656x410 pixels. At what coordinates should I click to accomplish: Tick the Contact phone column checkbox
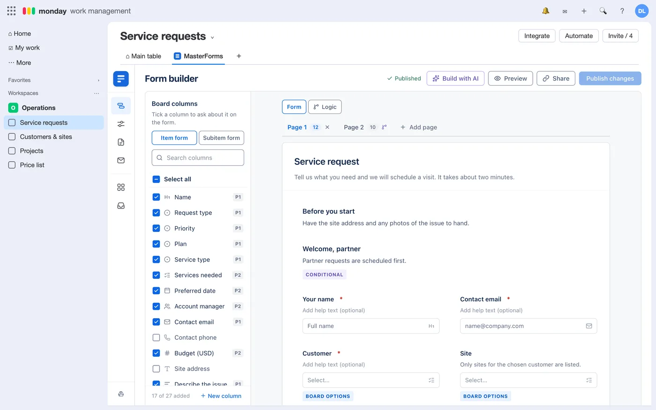(157, 337)
